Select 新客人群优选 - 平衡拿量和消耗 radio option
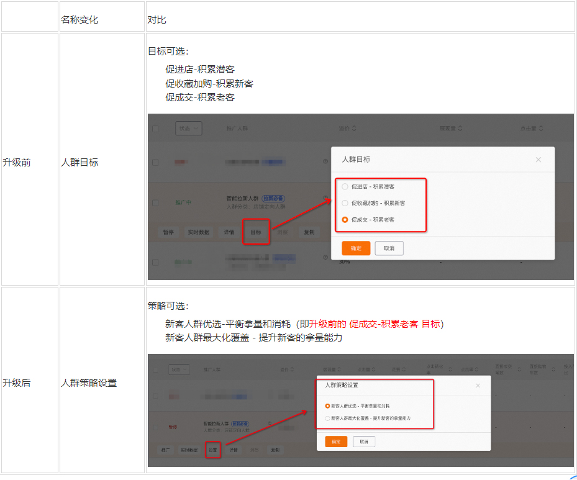This screenshot has width=577, height=480. tap(328, 405)
